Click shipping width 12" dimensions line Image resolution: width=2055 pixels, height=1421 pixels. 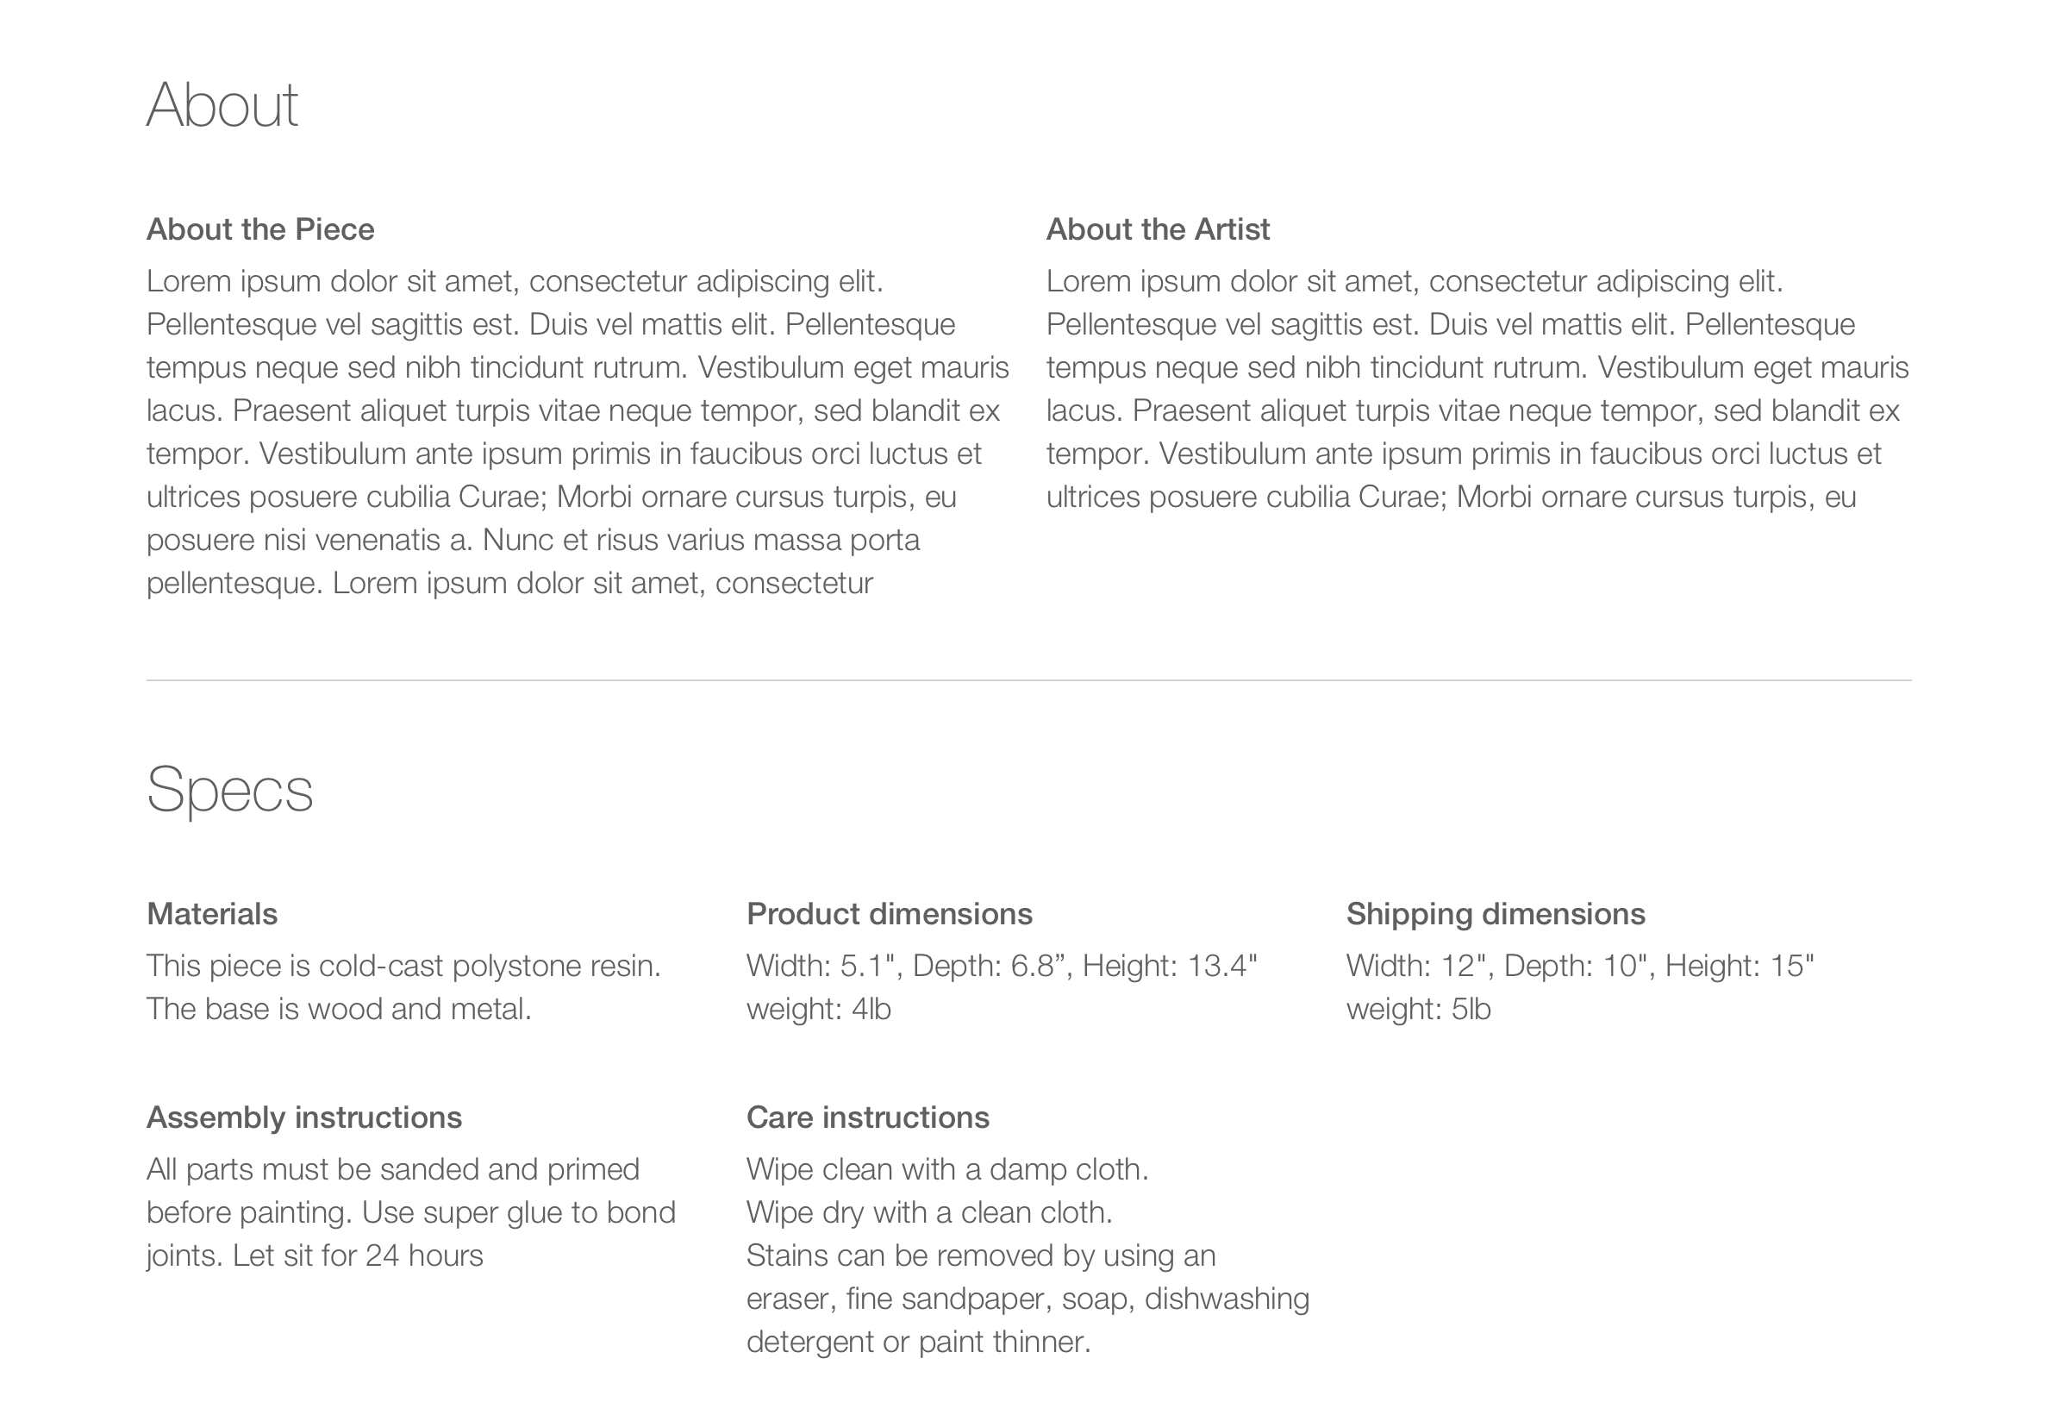(x=1580, y=966)
